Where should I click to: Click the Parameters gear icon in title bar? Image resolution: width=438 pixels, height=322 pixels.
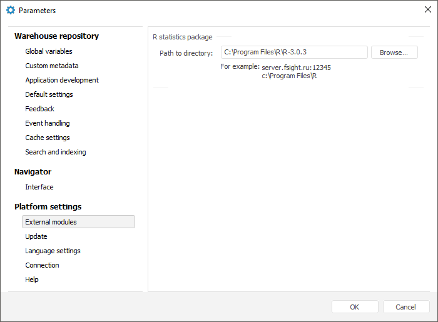11,11
